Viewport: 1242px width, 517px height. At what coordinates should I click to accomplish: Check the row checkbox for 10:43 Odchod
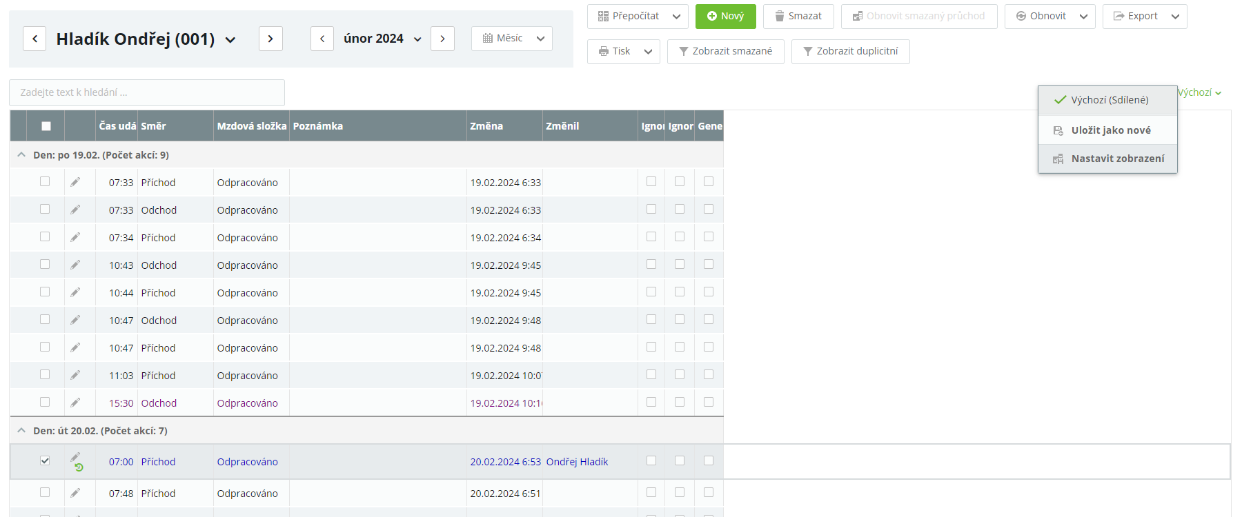(45, 265)
